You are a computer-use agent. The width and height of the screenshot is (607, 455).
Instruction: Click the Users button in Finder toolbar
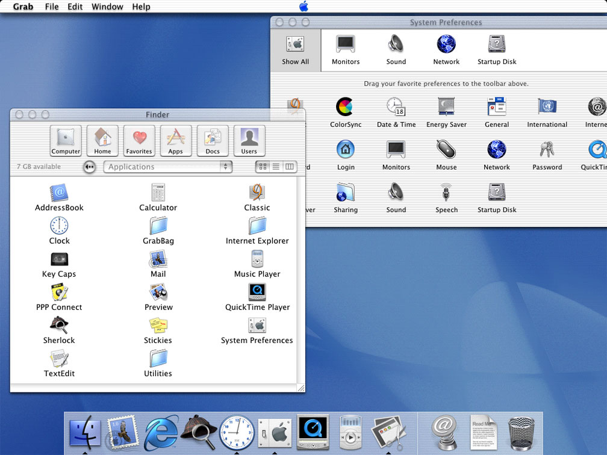249,140
